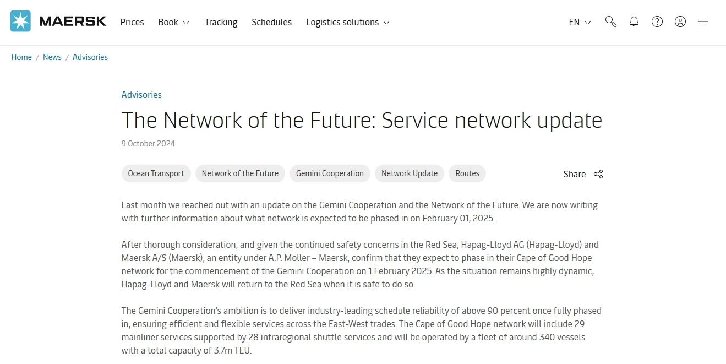Open the user account icon
The image size is (726, 364).
tap(680, 21)
